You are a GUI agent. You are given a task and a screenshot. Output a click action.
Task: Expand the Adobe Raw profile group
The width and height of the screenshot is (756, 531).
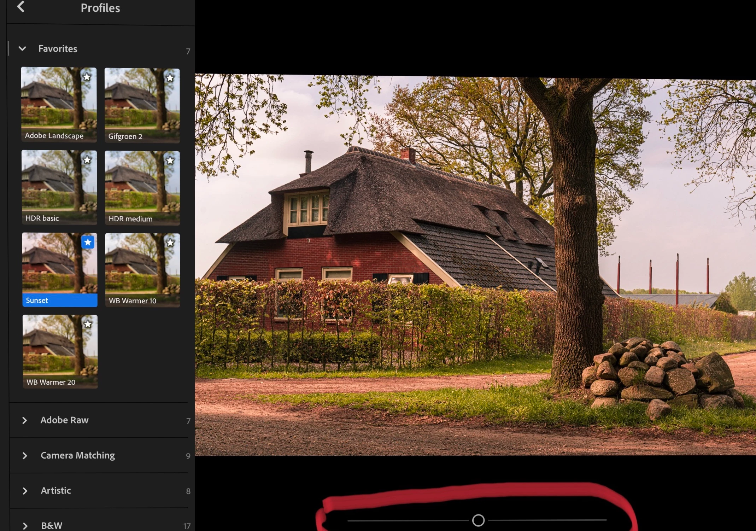point(25,420)
